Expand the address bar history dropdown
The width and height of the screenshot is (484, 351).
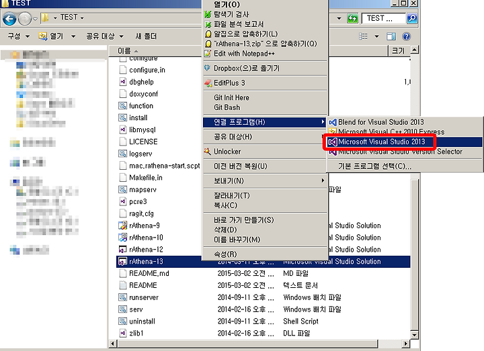pyautogui.click(x=339, y=19)
